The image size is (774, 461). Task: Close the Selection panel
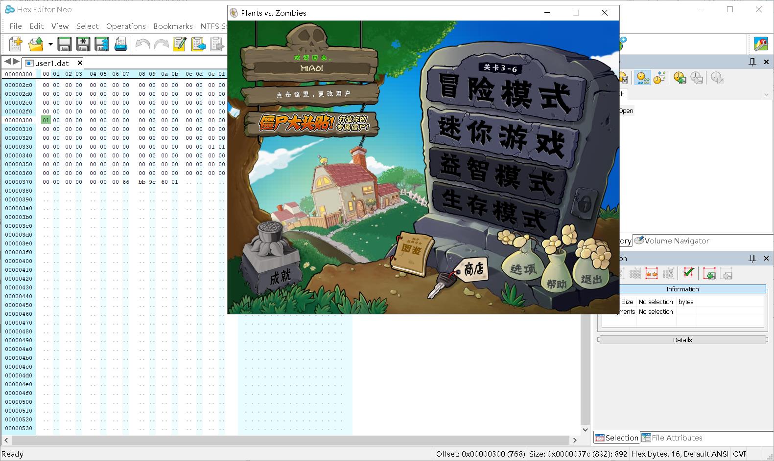[x=766, y=258]
